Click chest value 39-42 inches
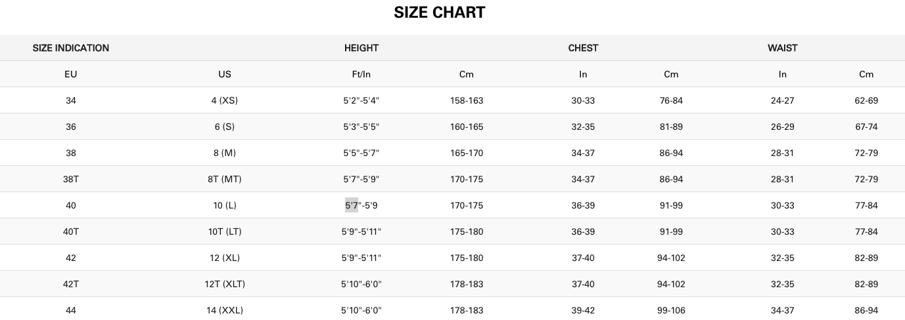This screenshot has width=905, height=320. pos(583,310)
